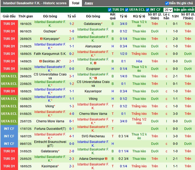The height and width of the screenshot is (170, 195).
Task: Open Galatasaray team link on 19/10/25 row
Action: pos(92,24)
